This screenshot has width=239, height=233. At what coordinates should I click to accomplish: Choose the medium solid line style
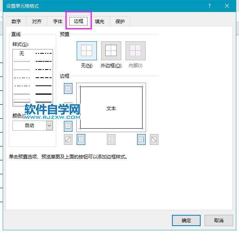pyautogui.click(x=43, y=86)
